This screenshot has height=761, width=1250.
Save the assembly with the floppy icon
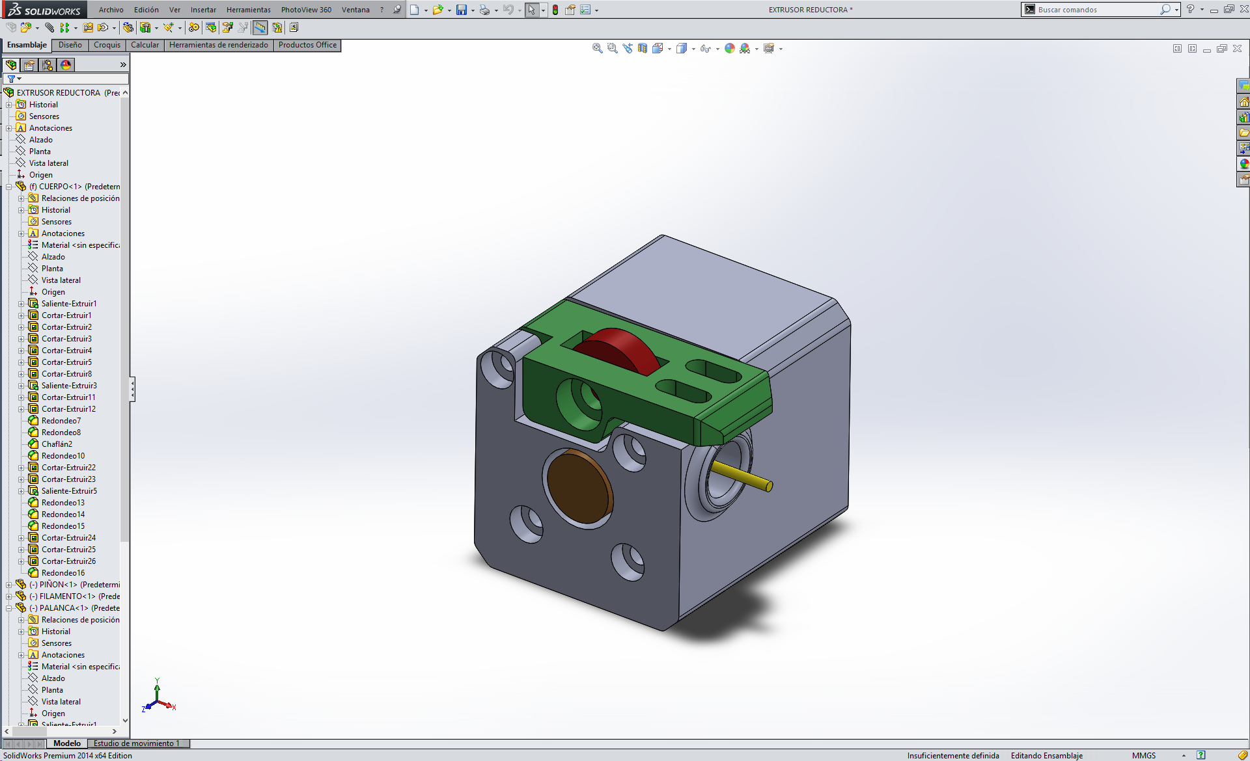462,10
